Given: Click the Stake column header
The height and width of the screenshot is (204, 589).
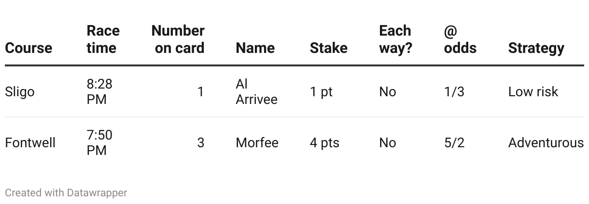Looking at the screenshot, I should [x=329, y=48].
